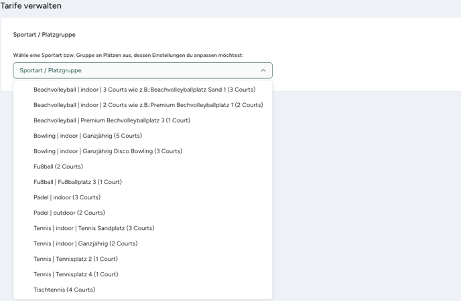This screenshot has width=461, height=301.
Task: Pick Padel indoor (3 Courts)
Action: point(143,197)
